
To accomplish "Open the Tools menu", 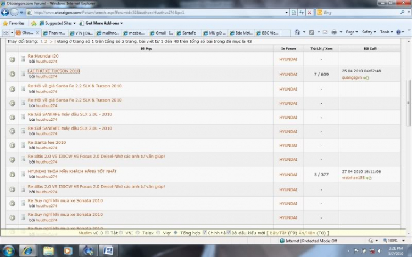I will pos(386,32).
